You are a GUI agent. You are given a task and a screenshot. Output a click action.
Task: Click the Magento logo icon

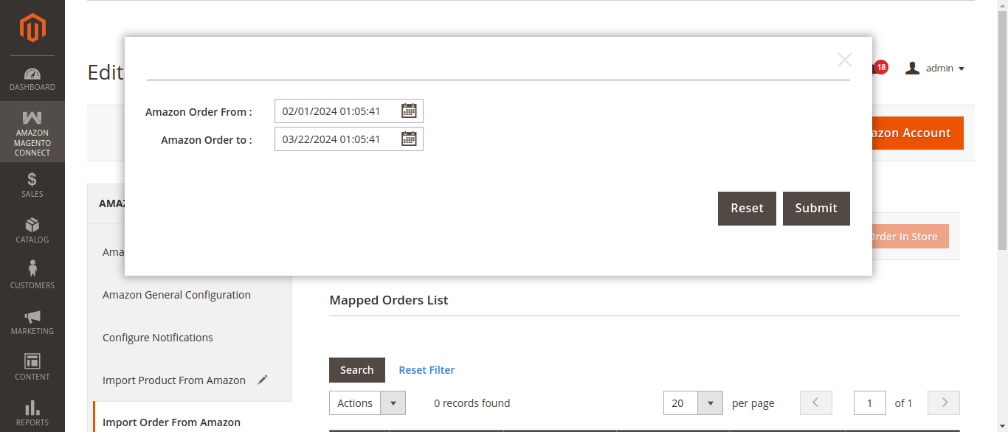(32, 28)
